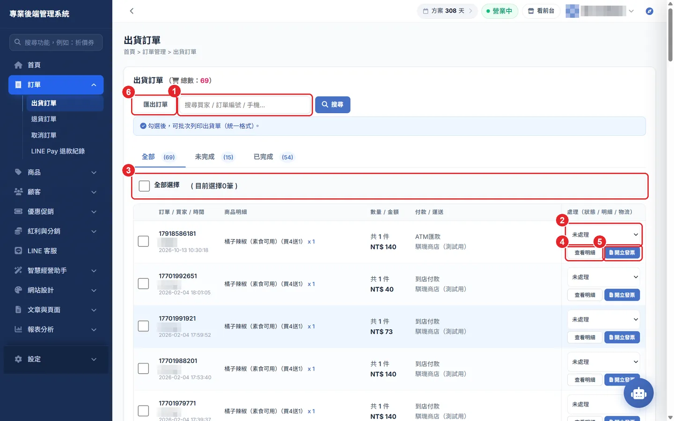Click the 商品 tag icon in sidebar
Viewport: 674px width, 421px height.
[x=18, y=172]
